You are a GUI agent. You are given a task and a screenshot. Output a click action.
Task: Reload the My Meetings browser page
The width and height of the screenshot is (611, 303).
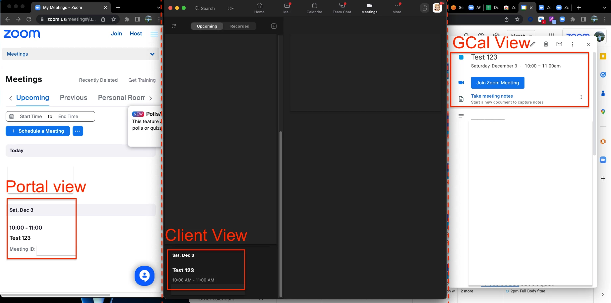tap(29, 19)
